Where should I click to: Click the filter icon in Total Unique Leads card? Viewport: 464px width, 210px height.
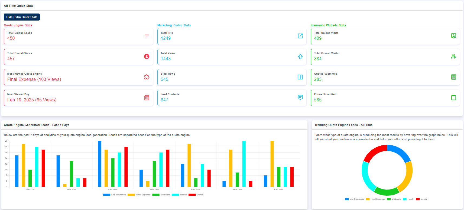pos(147,36)
